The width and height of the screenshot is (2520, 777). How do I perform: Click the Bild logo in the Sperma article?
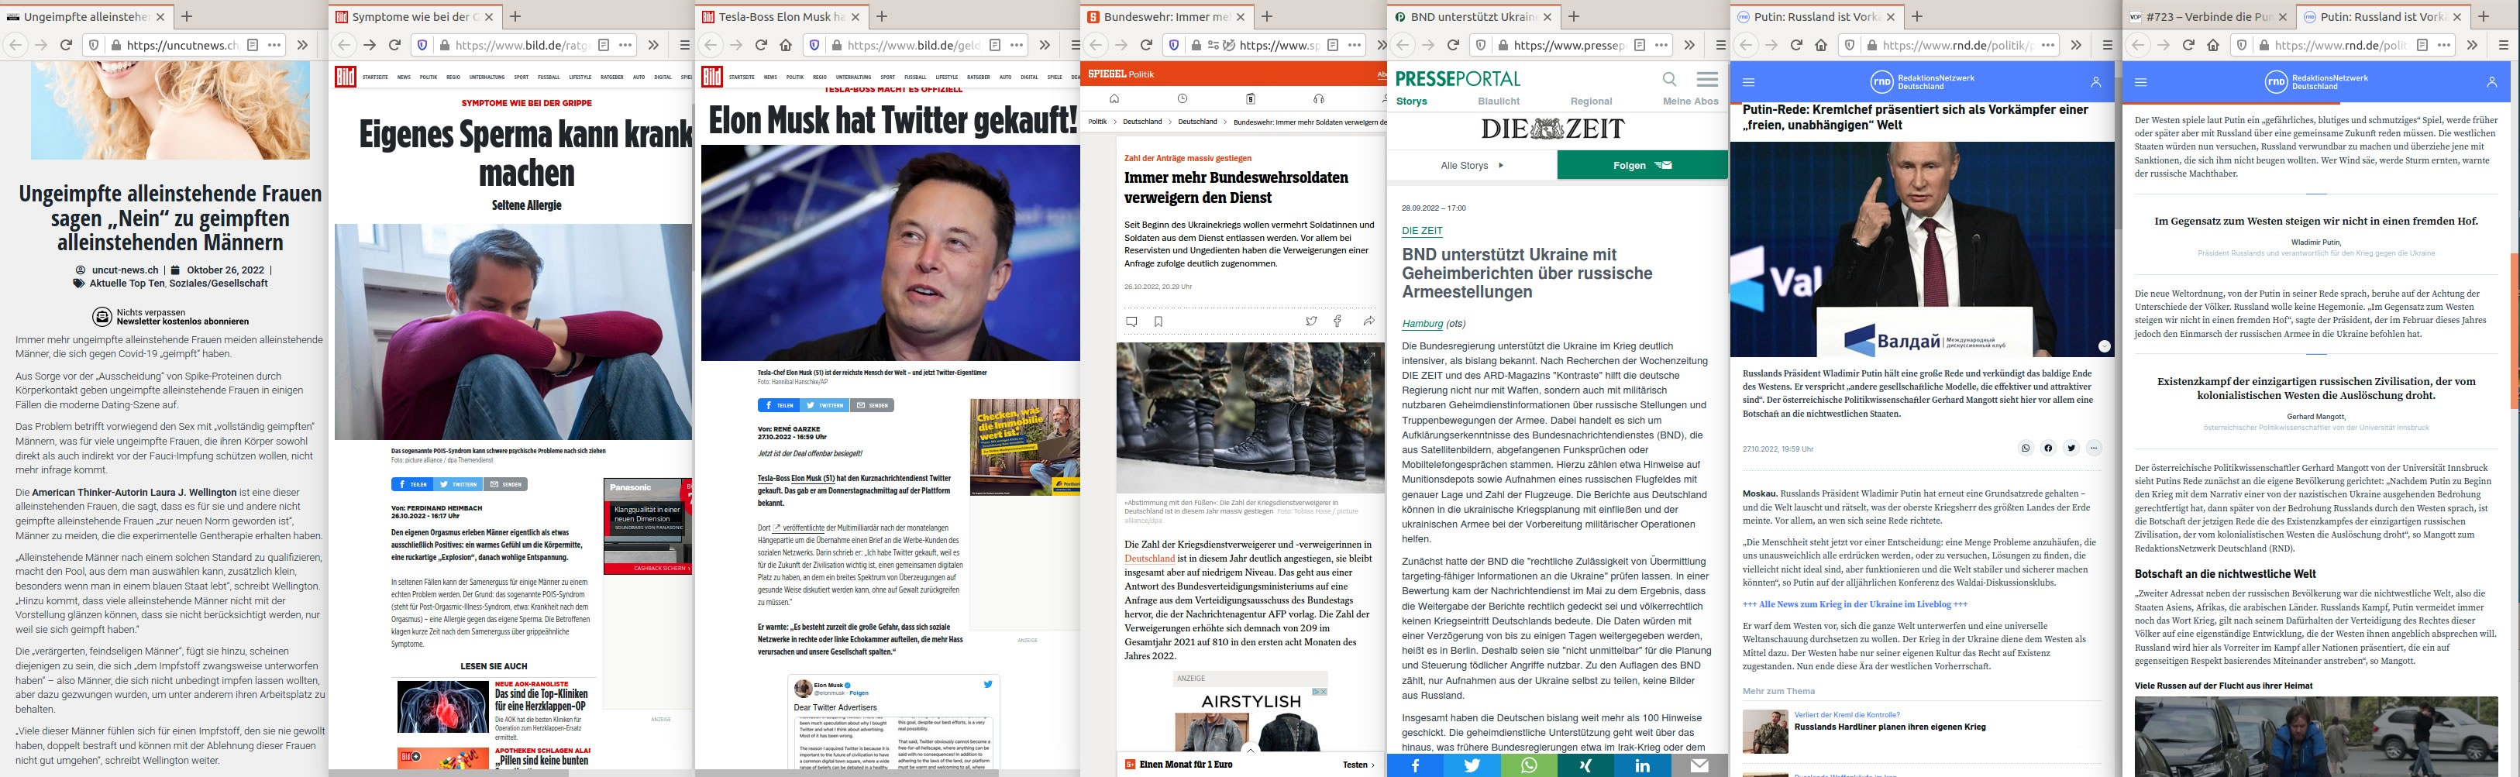click(x=344, y=76)
